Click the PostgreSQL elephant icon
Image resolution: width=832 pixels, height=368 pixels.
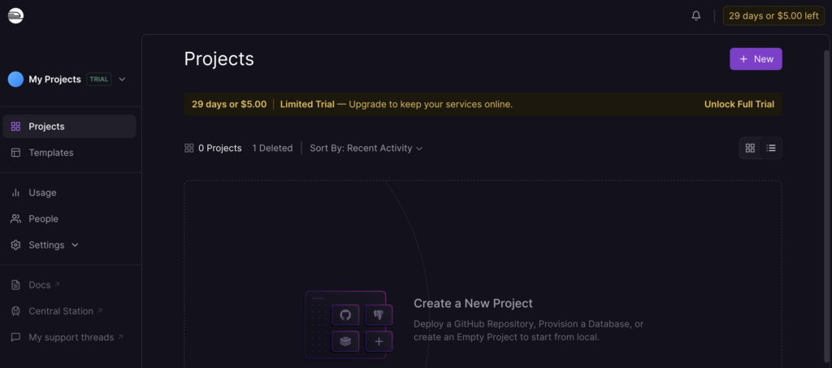pos(379,315)
